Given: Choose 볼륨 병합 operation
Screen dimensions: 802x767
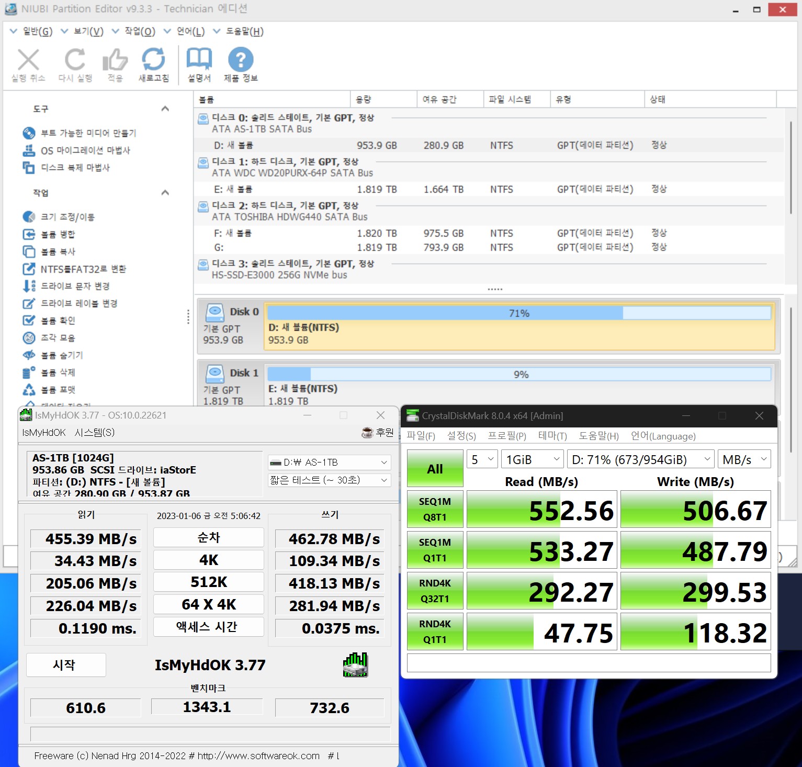Looking at the screenshot, I should 49,234.
